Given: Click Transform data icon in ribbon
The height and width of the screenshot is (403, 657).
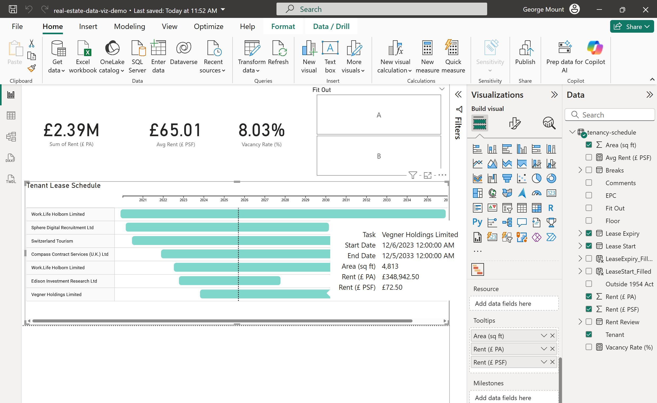Looking at the screenshot, I should 251,48.
